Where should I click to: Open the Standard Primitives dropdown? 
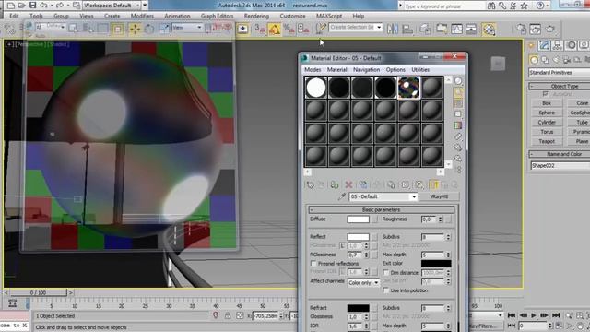[560, 73]
